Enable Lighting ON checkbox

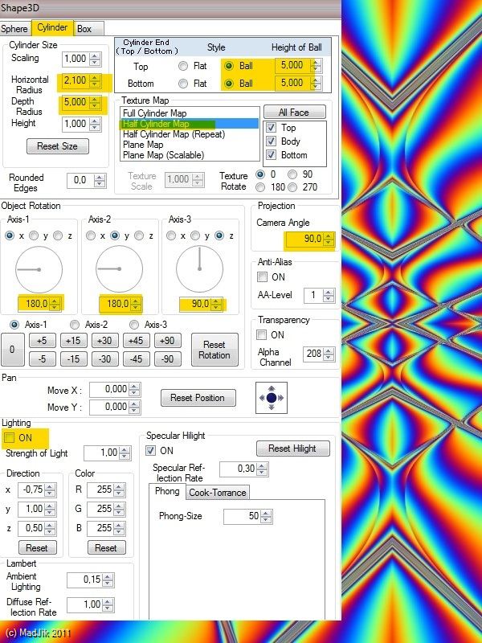9,437
